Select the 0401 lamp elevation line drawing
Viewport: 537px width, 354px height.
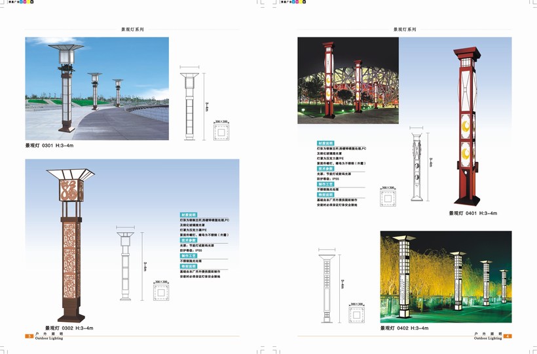(415, 168)
